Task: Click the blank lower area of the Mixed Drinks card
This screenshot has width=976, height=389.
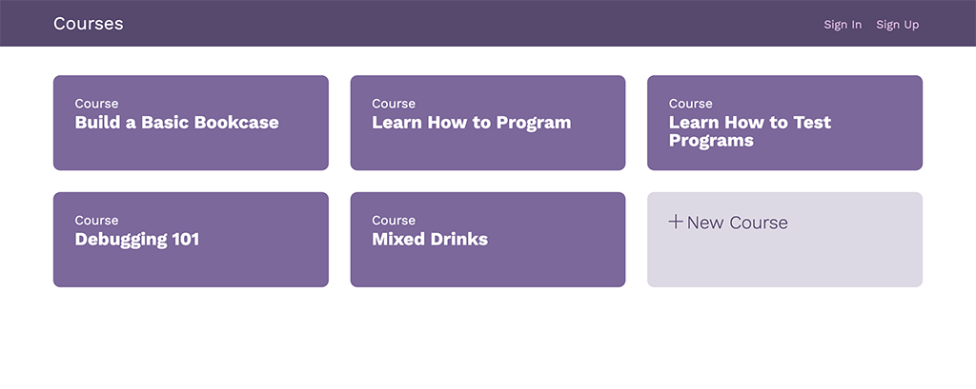Action: [487, 268]
